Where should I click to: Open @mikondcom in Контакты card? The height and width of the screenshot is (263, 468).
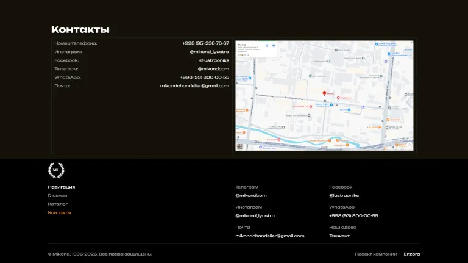click(x=213, y=69)
